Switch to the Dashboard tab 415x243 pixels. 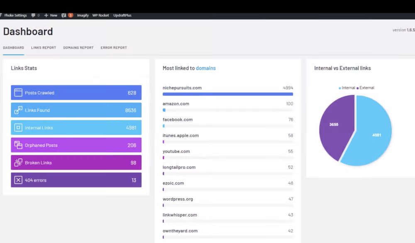click(14, 48)
